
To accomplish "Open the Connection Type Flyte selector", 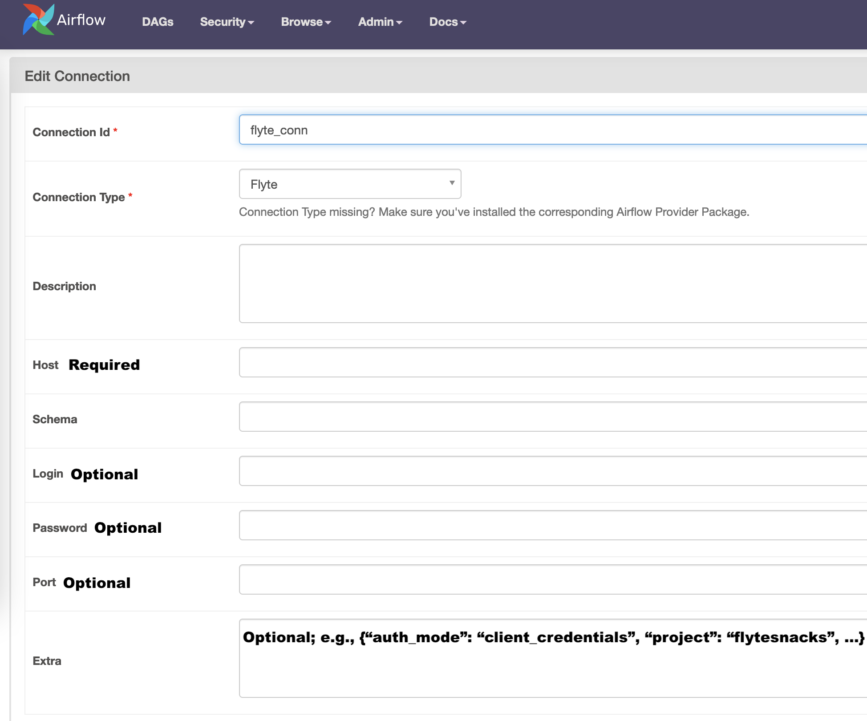I will click(x=343, y=184).
